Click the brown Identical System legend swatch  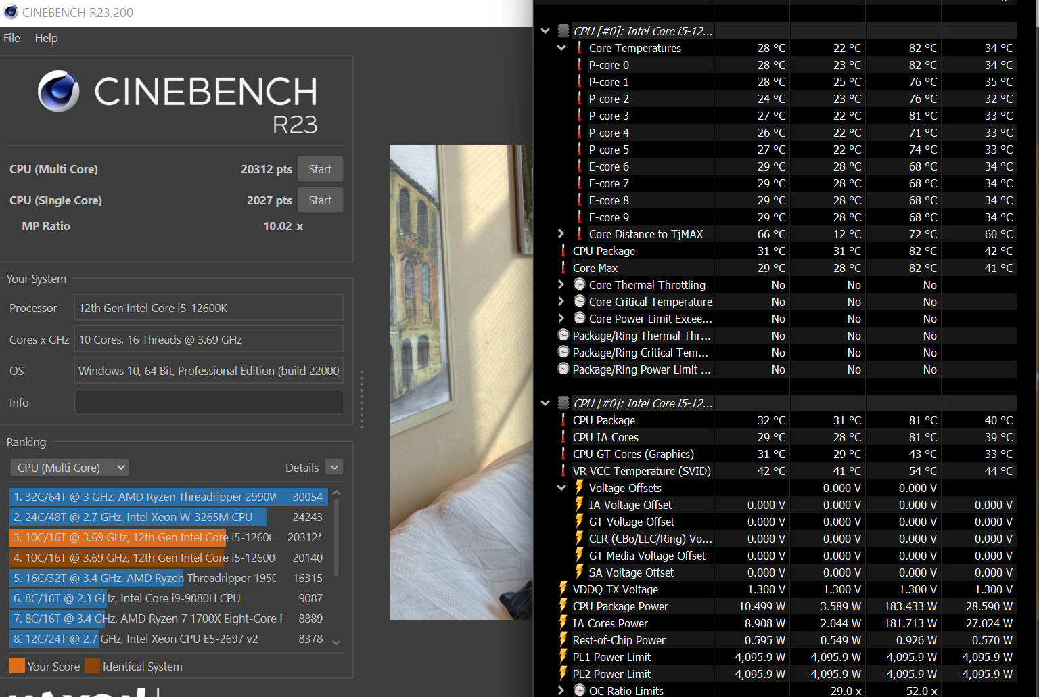[x=92, y=667]
